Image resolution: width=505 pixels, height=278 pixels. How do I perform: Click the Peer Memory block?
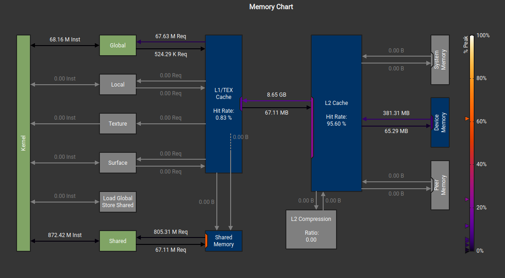[440, 185]
